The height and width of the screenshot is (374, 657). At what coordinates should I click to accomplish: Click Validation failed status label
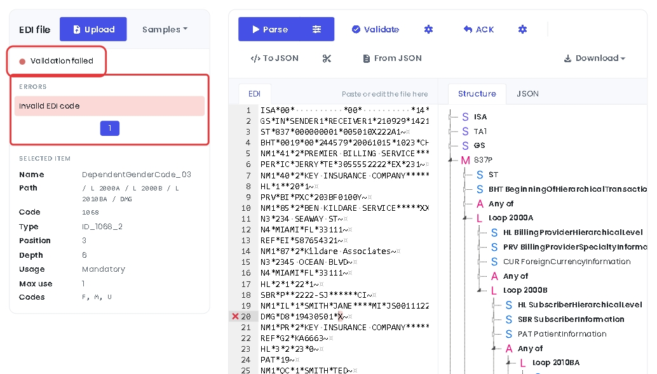coord(62,61)
